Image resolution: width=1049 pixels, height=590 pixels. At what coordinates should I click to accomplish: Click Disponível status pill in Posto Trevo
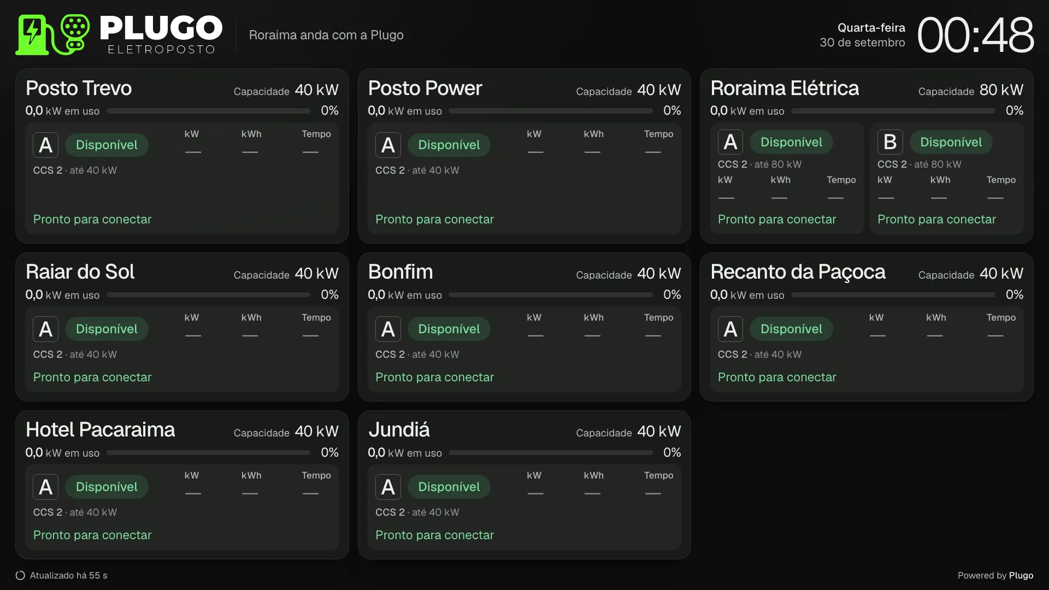click(x=107, y=145)
